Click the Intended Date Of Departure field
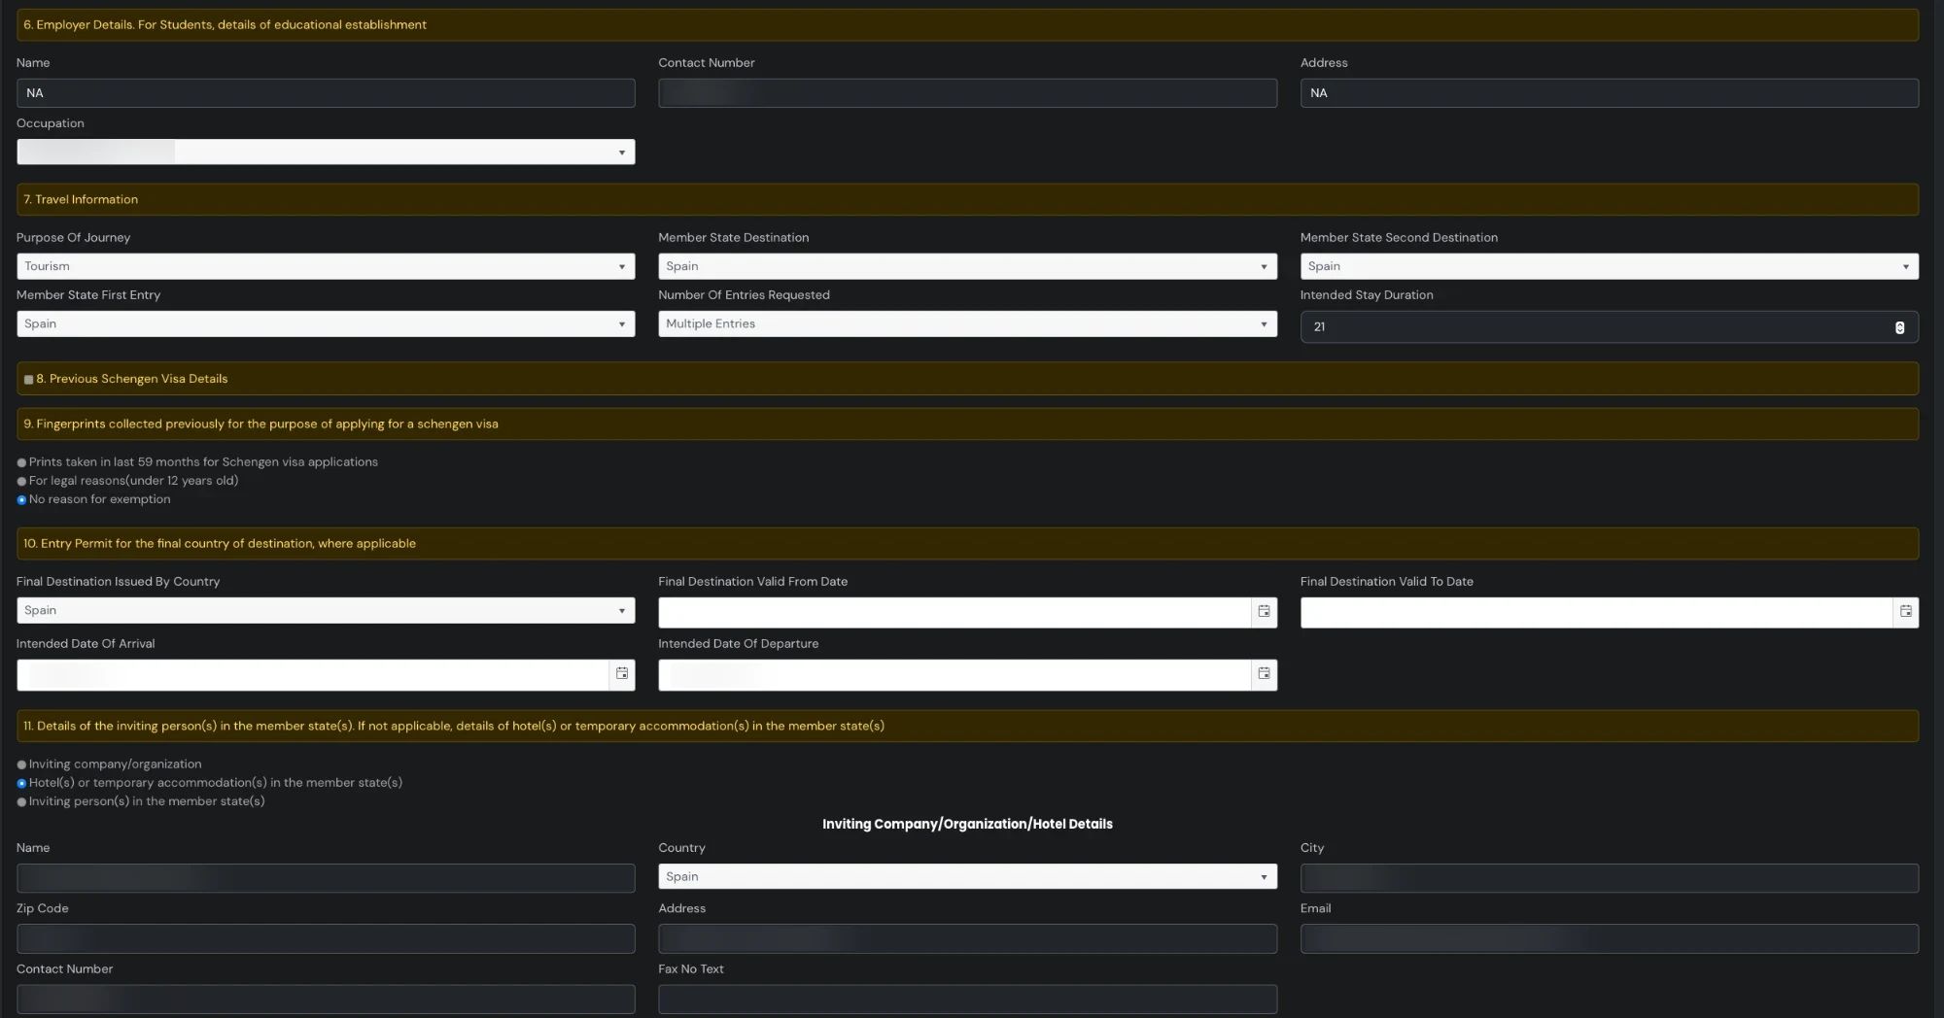 955,675
